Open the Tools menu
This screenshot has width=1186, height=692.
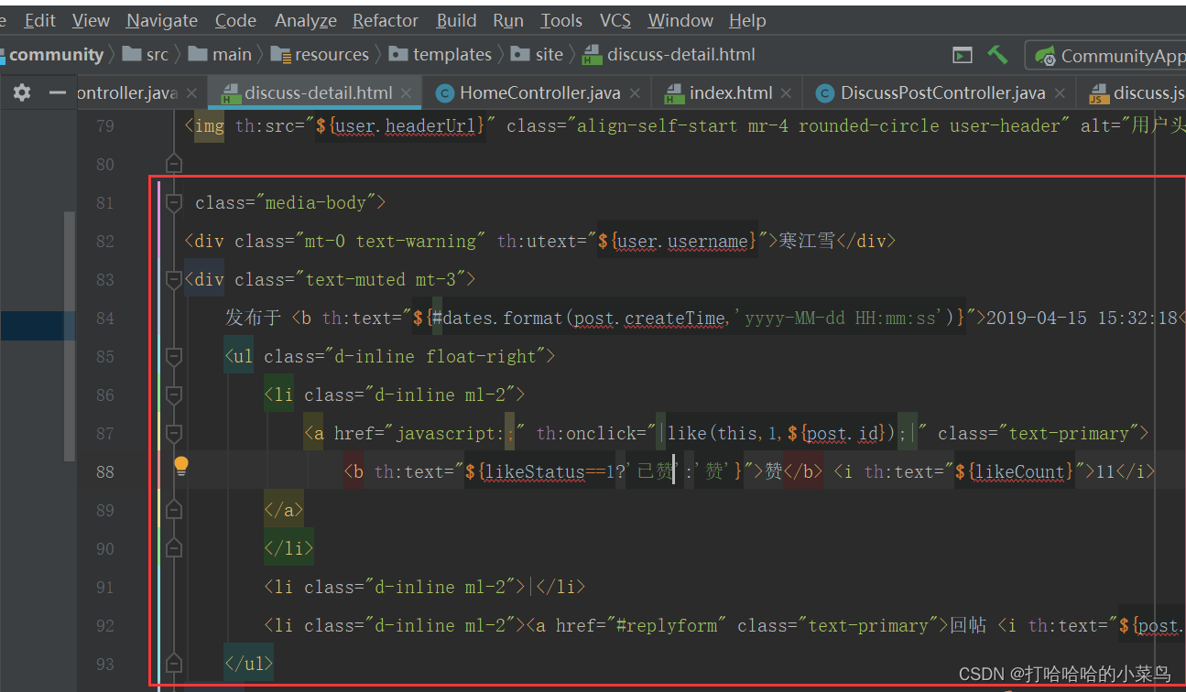coord(561,20)
